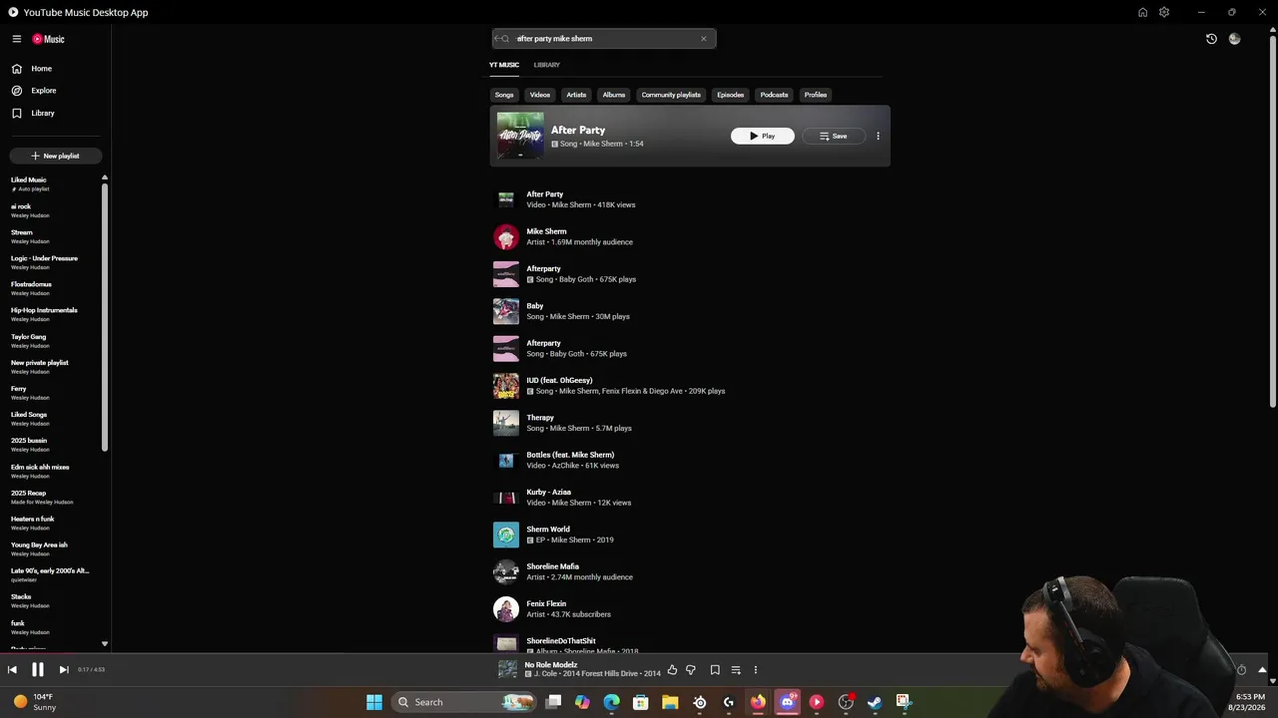This screenshot has width=1278, height=718.
Task: Click in the search input field
Action: click(604, 39)
